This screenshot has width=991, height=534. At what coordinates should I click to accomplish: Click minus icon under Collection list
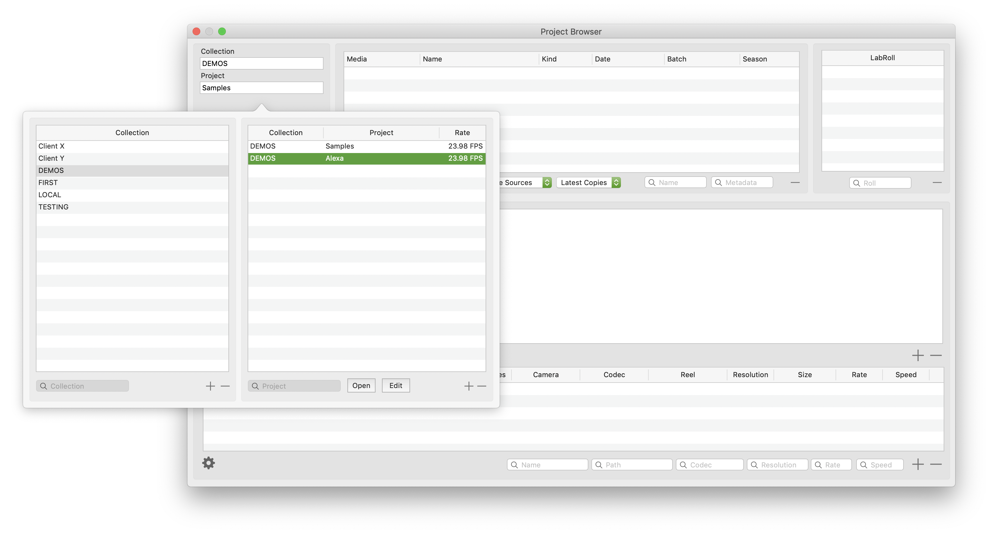point(225,386)
